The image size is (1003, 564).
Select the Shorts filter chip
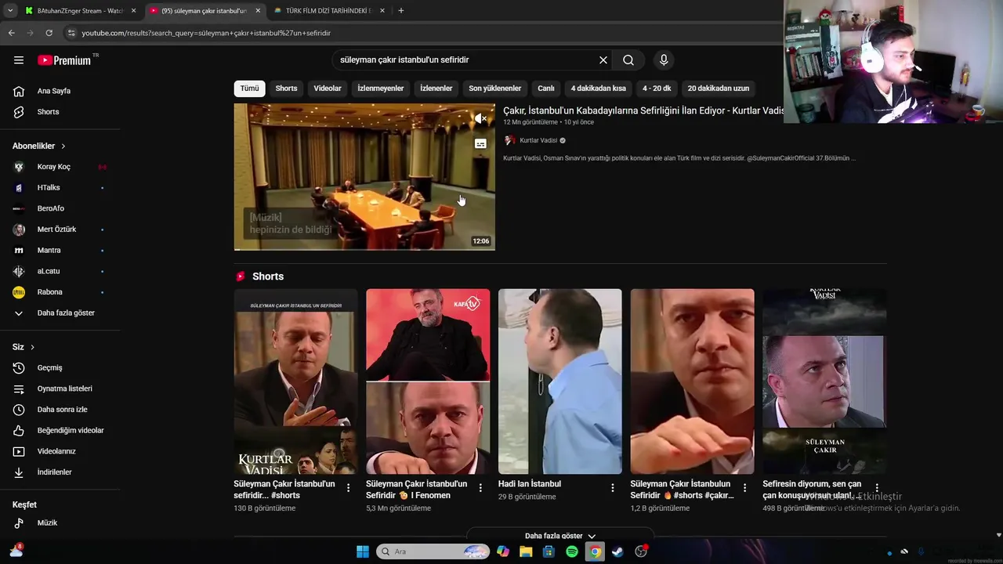coord(286,89)
